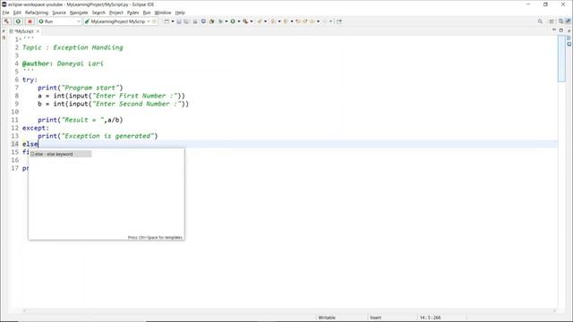Open the Search menu
This screenshot has width=573, height=322.
click(x=98, y=13)
